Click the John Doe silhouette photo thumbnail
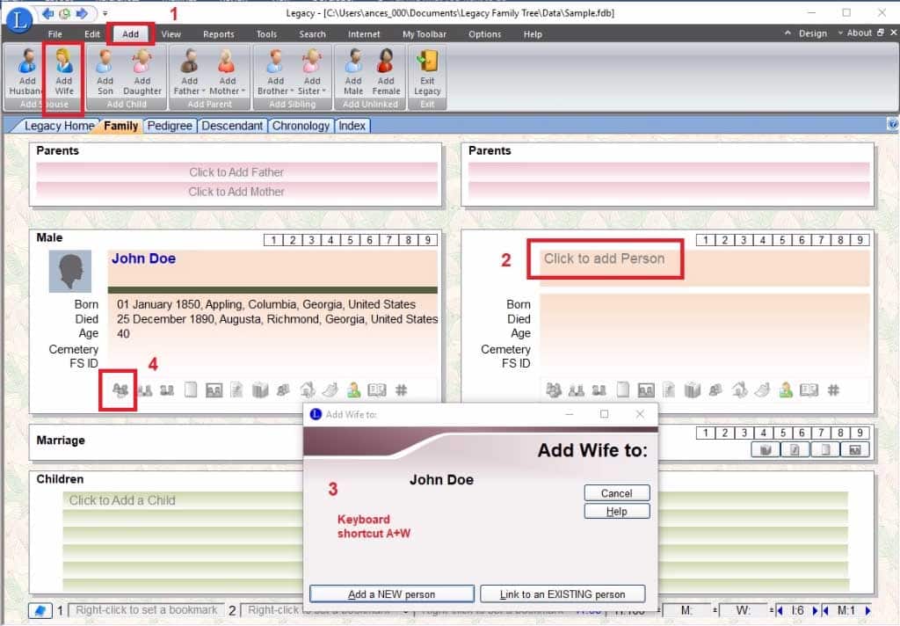This screenshot has height=626, width=900. pyautogui.click(x=70, y=271)
